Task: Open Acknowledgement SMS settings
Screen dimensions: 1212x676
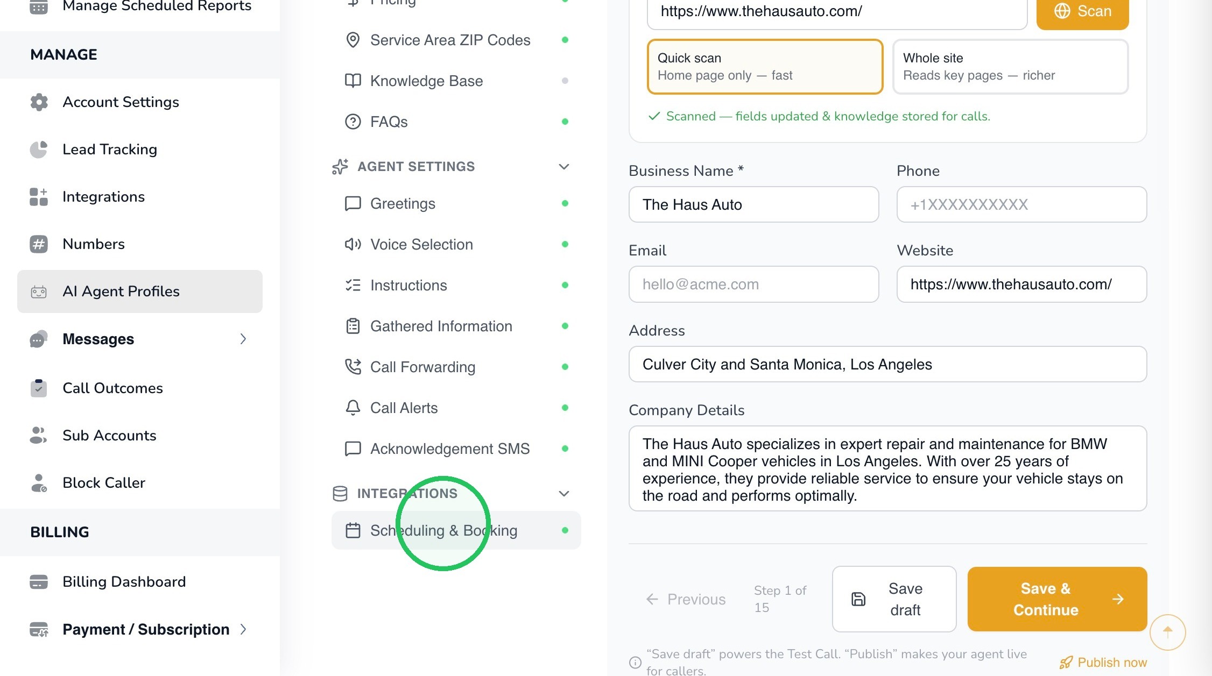Action: coord(456,449)
